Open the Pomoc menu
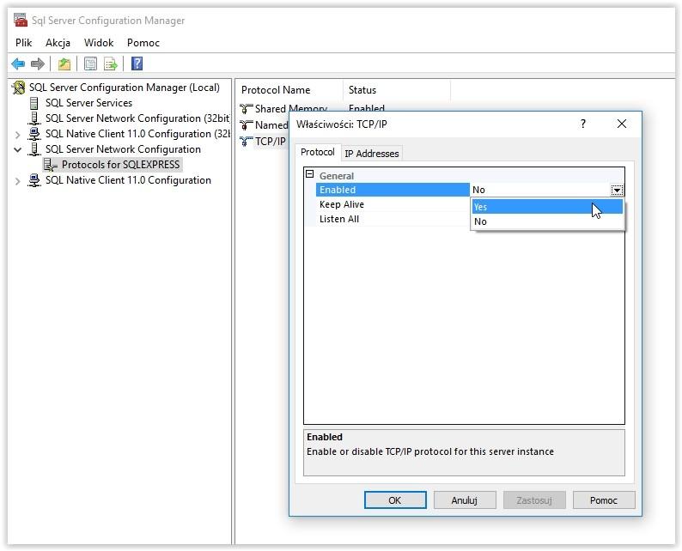The image size is (682, 551). click(x=143, y=43)
